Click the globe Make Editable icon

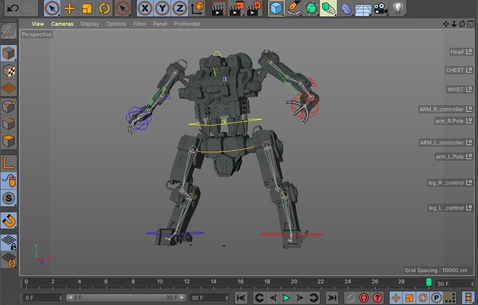(x=9, y=31)
